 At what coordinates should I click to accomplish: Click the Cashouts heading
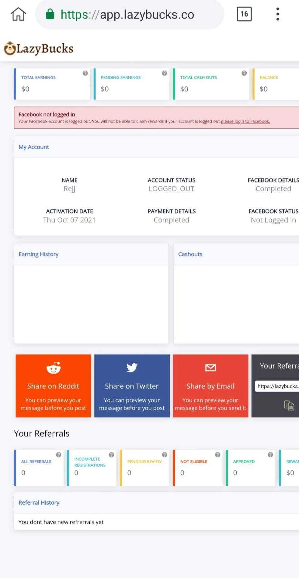click(x=190, y=254)
